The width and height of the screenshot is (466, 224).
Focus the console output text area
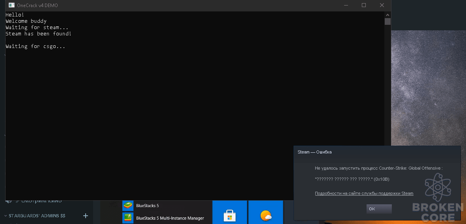pos(195,106)
